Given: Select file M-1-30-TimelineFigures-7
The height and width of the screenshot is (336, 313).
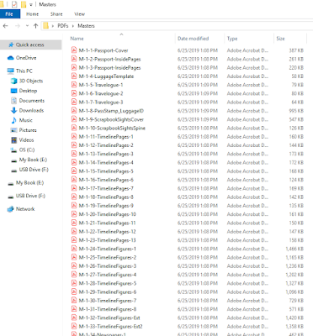Looking at the screenshot, I should 108,301.
